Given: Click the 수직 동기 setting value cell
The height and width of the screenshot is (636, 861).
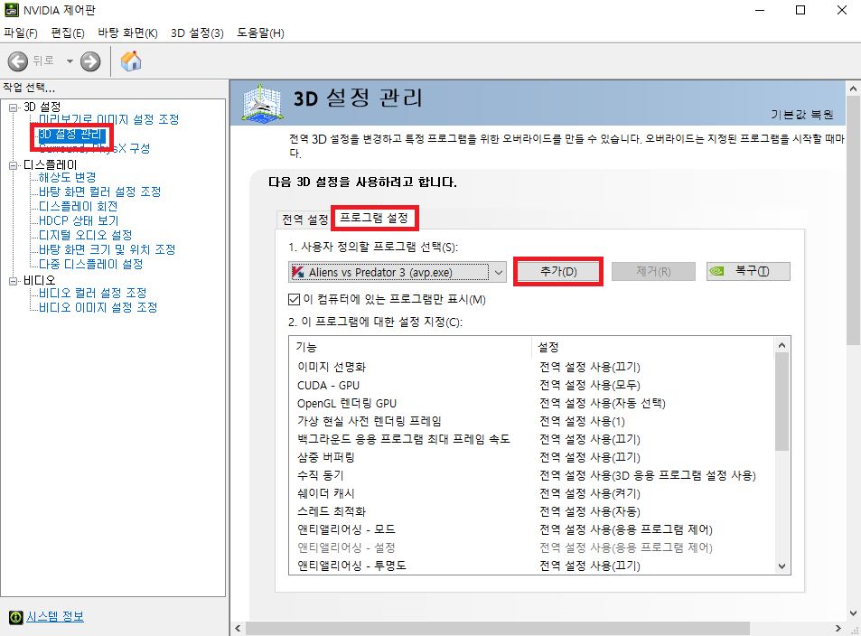Looking at the screenshot, I should [648, 475].
